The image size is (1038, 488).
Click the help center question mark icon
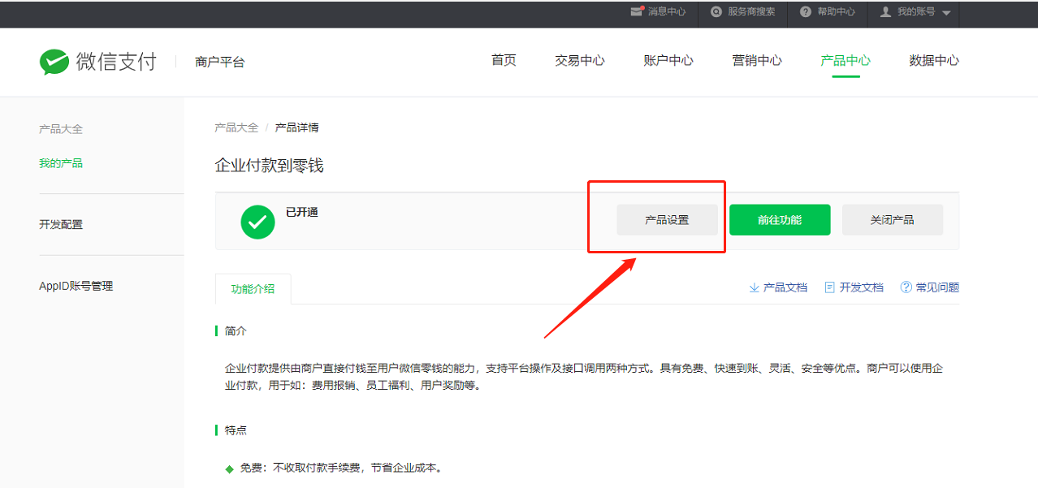point(805,11)
